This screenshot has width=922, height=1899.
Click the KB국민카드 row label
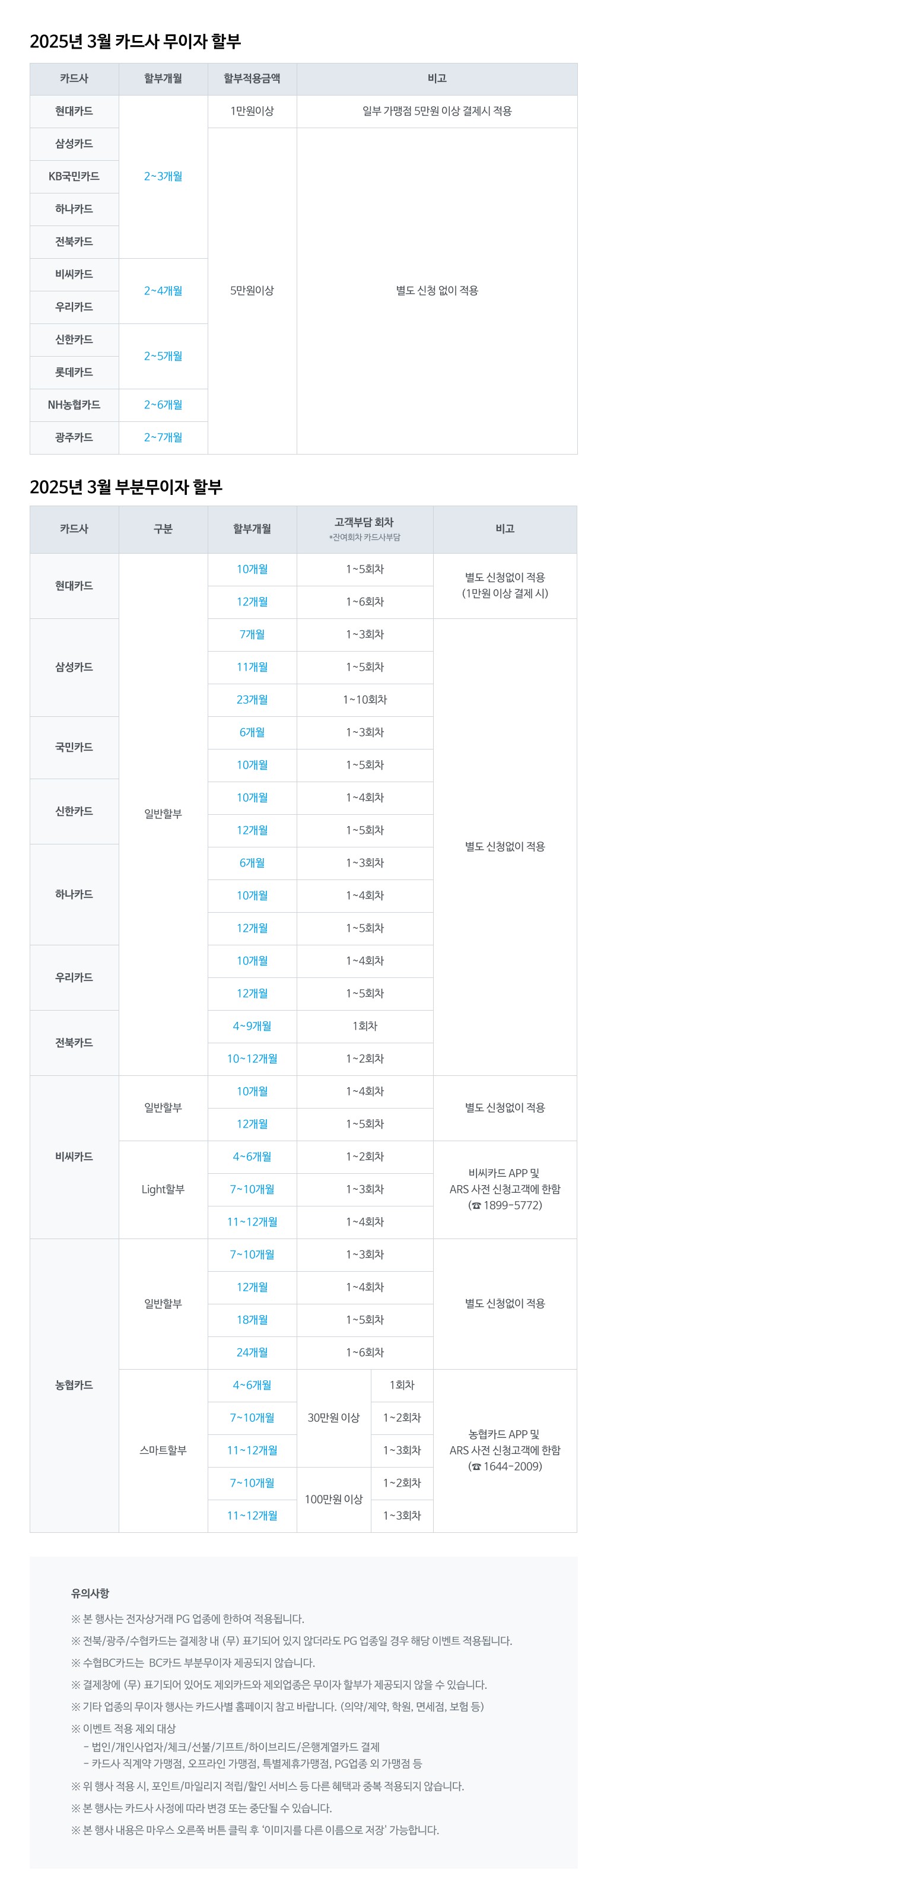coord(74,176)
